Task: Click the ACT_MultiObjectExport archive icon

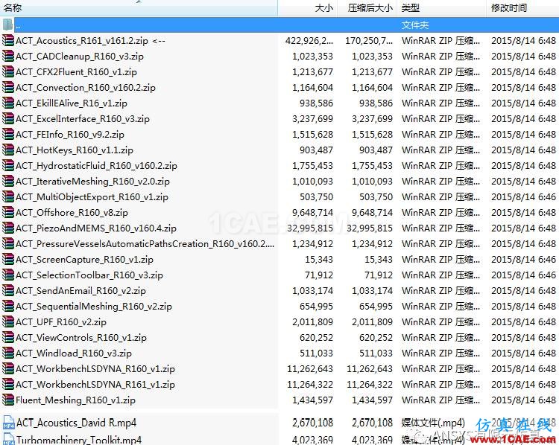Action: (8, 197)
